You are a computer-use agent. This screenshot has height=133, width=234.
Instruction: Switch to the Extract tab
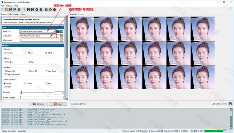point(4,14)
